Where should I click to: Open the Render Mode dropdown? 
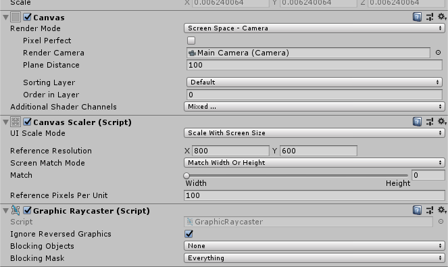314,28
